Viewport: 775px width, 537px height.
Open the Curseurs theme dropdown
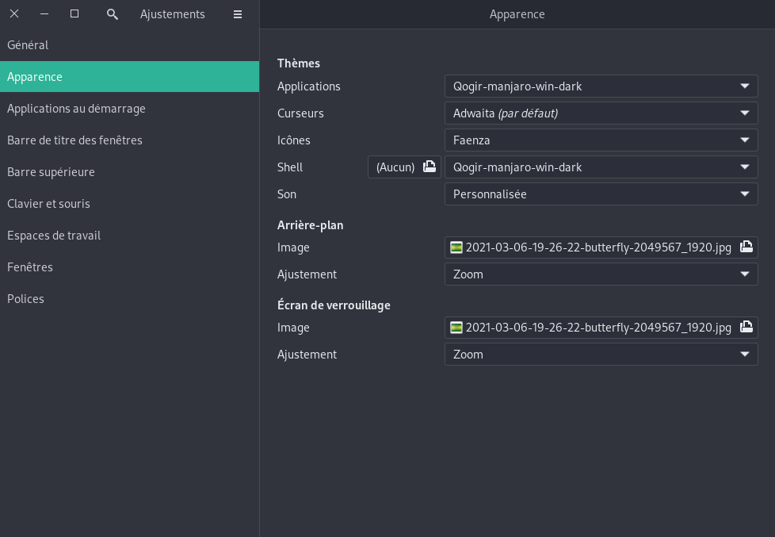(x=601, y=113)
